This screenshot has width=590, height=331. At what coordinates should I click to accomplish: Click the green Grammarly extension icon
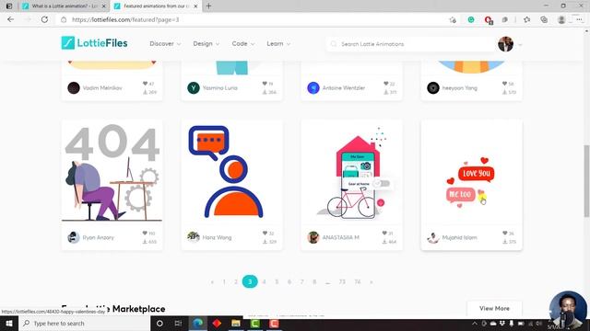point(471,20)
